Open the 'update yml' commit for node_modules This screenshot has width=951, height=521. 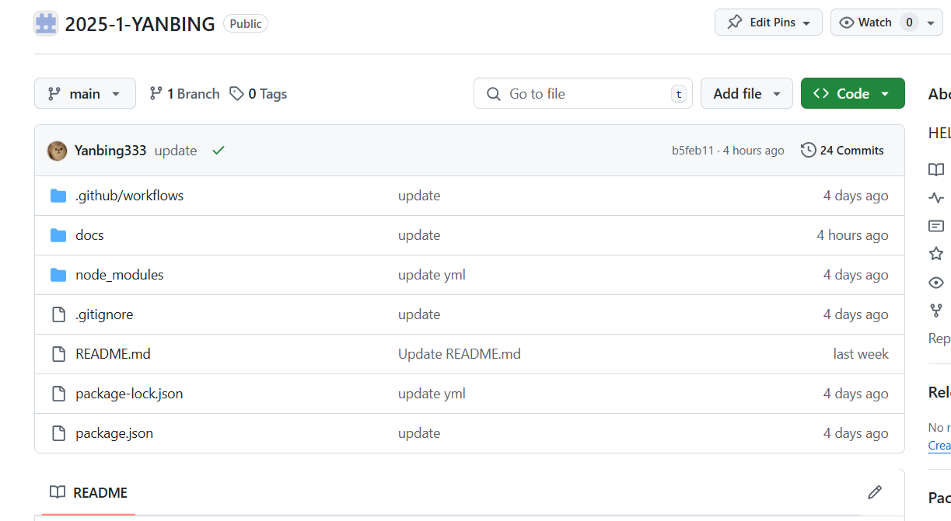pos(432,275)
